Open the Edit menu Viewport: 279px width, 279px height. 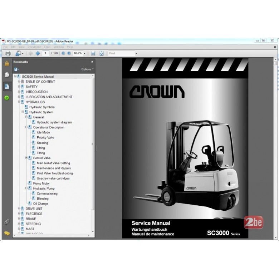13,47
